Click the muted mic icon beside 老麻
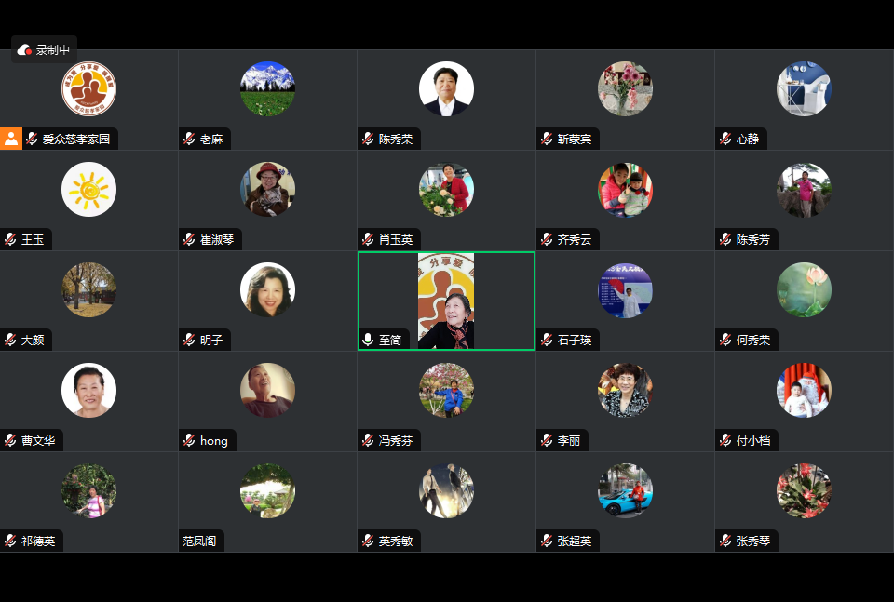Screen dimensions: 894x602 pyautogui.click(x=189, y=139)
